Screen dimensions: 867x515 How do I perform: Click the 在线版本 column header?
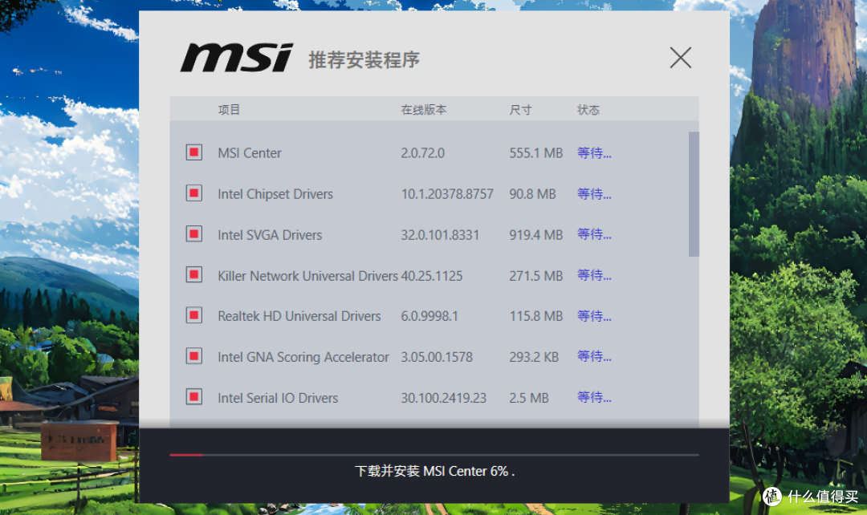click(424, 109)
